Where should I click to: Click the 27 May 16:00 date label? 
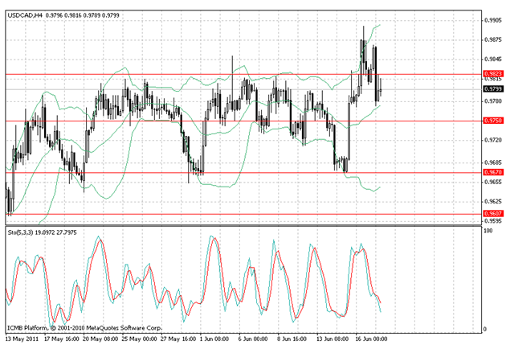point(178,339)
